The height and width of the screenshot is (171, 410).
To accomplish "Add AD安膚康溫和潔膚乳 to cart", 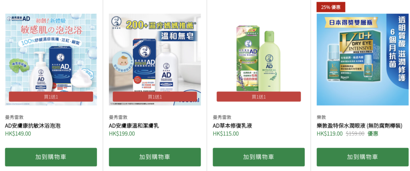I will 155,157.
